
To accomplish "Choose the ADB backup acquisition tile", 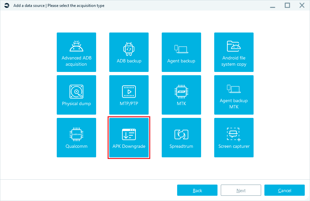I will point(129,52).
